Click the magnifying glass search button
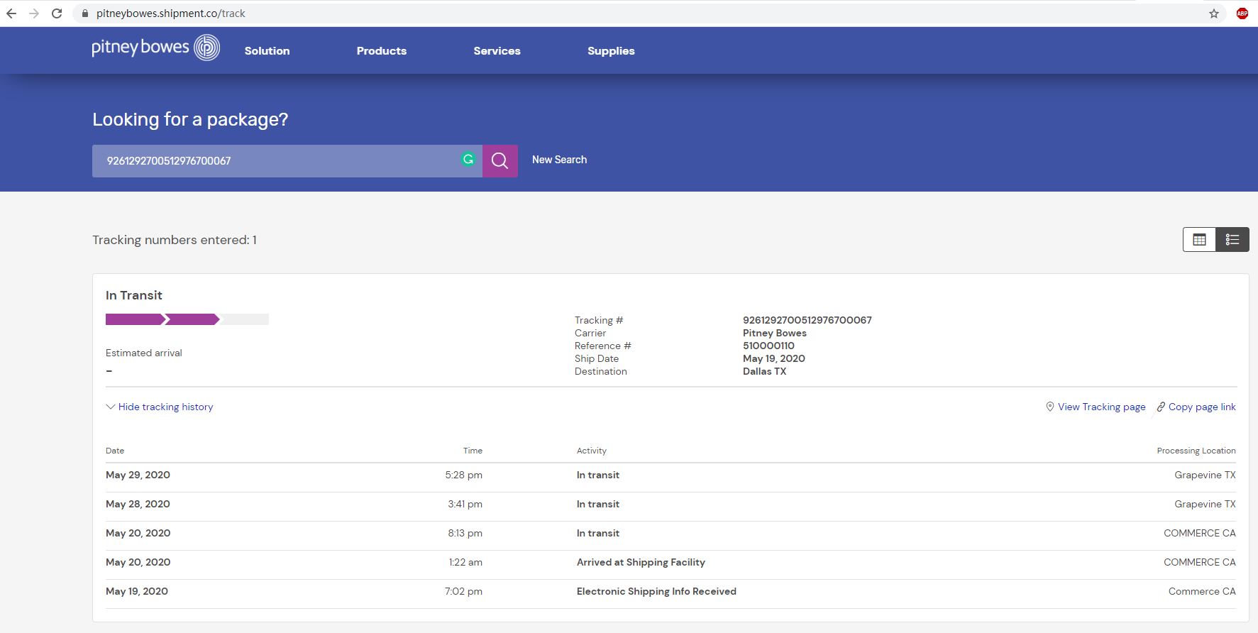Image resolution: width=1258 pixels, height=633 pixels. point(500,161)
